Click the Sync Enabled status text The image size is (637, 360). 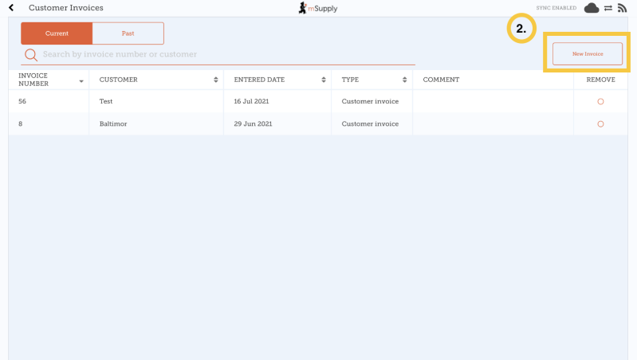[x=556, y=8]
